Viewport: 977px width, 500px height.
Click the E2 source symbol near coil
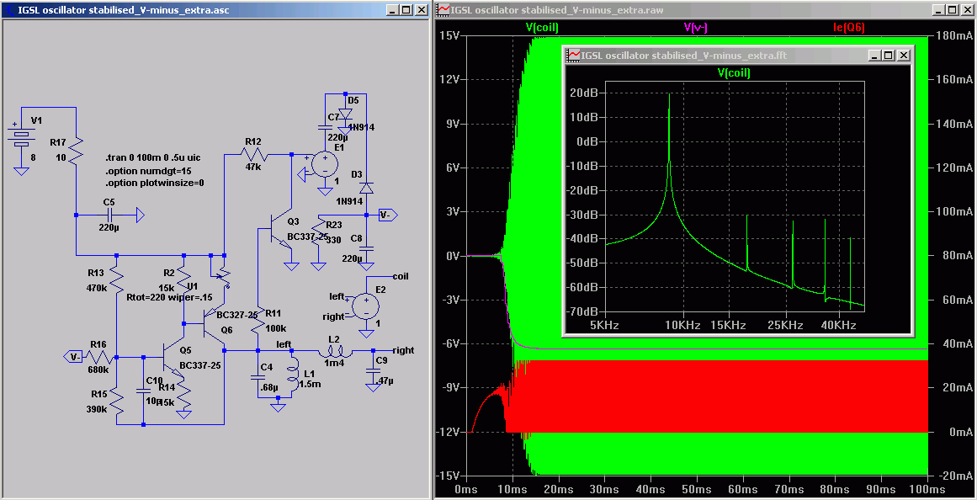tap(365, 306)
